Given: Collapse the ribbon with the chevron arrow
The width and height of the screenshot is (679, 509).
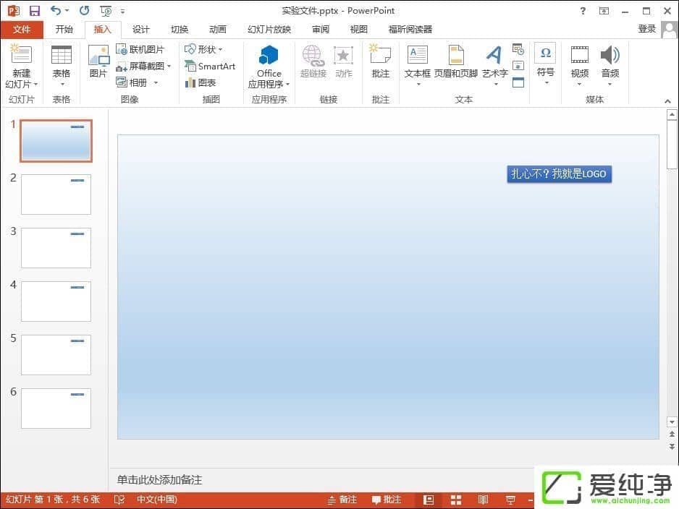Looking at the screenshot, I should coord(667,101).
